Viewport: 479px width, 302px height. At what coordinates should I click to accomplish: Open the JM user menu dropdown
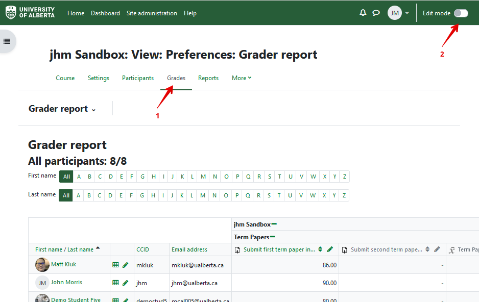click(398, 13)
